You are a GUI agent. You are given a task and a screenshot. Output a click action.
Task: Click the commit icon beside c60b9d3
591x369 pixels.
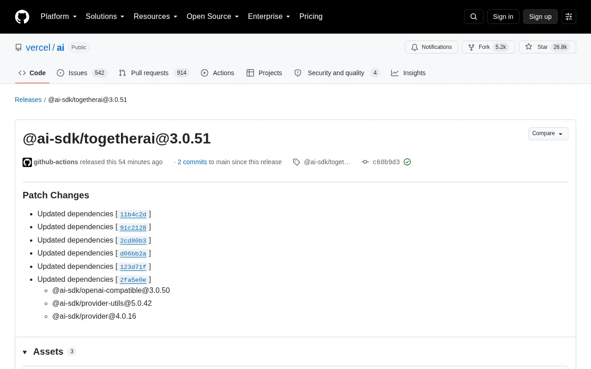[365, 162]
